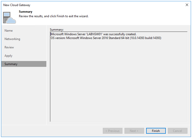Click the 'LABVGW01' successfully created line
Image resolution: width=192 pixels, height=138 pixels.
pos(93,34)
